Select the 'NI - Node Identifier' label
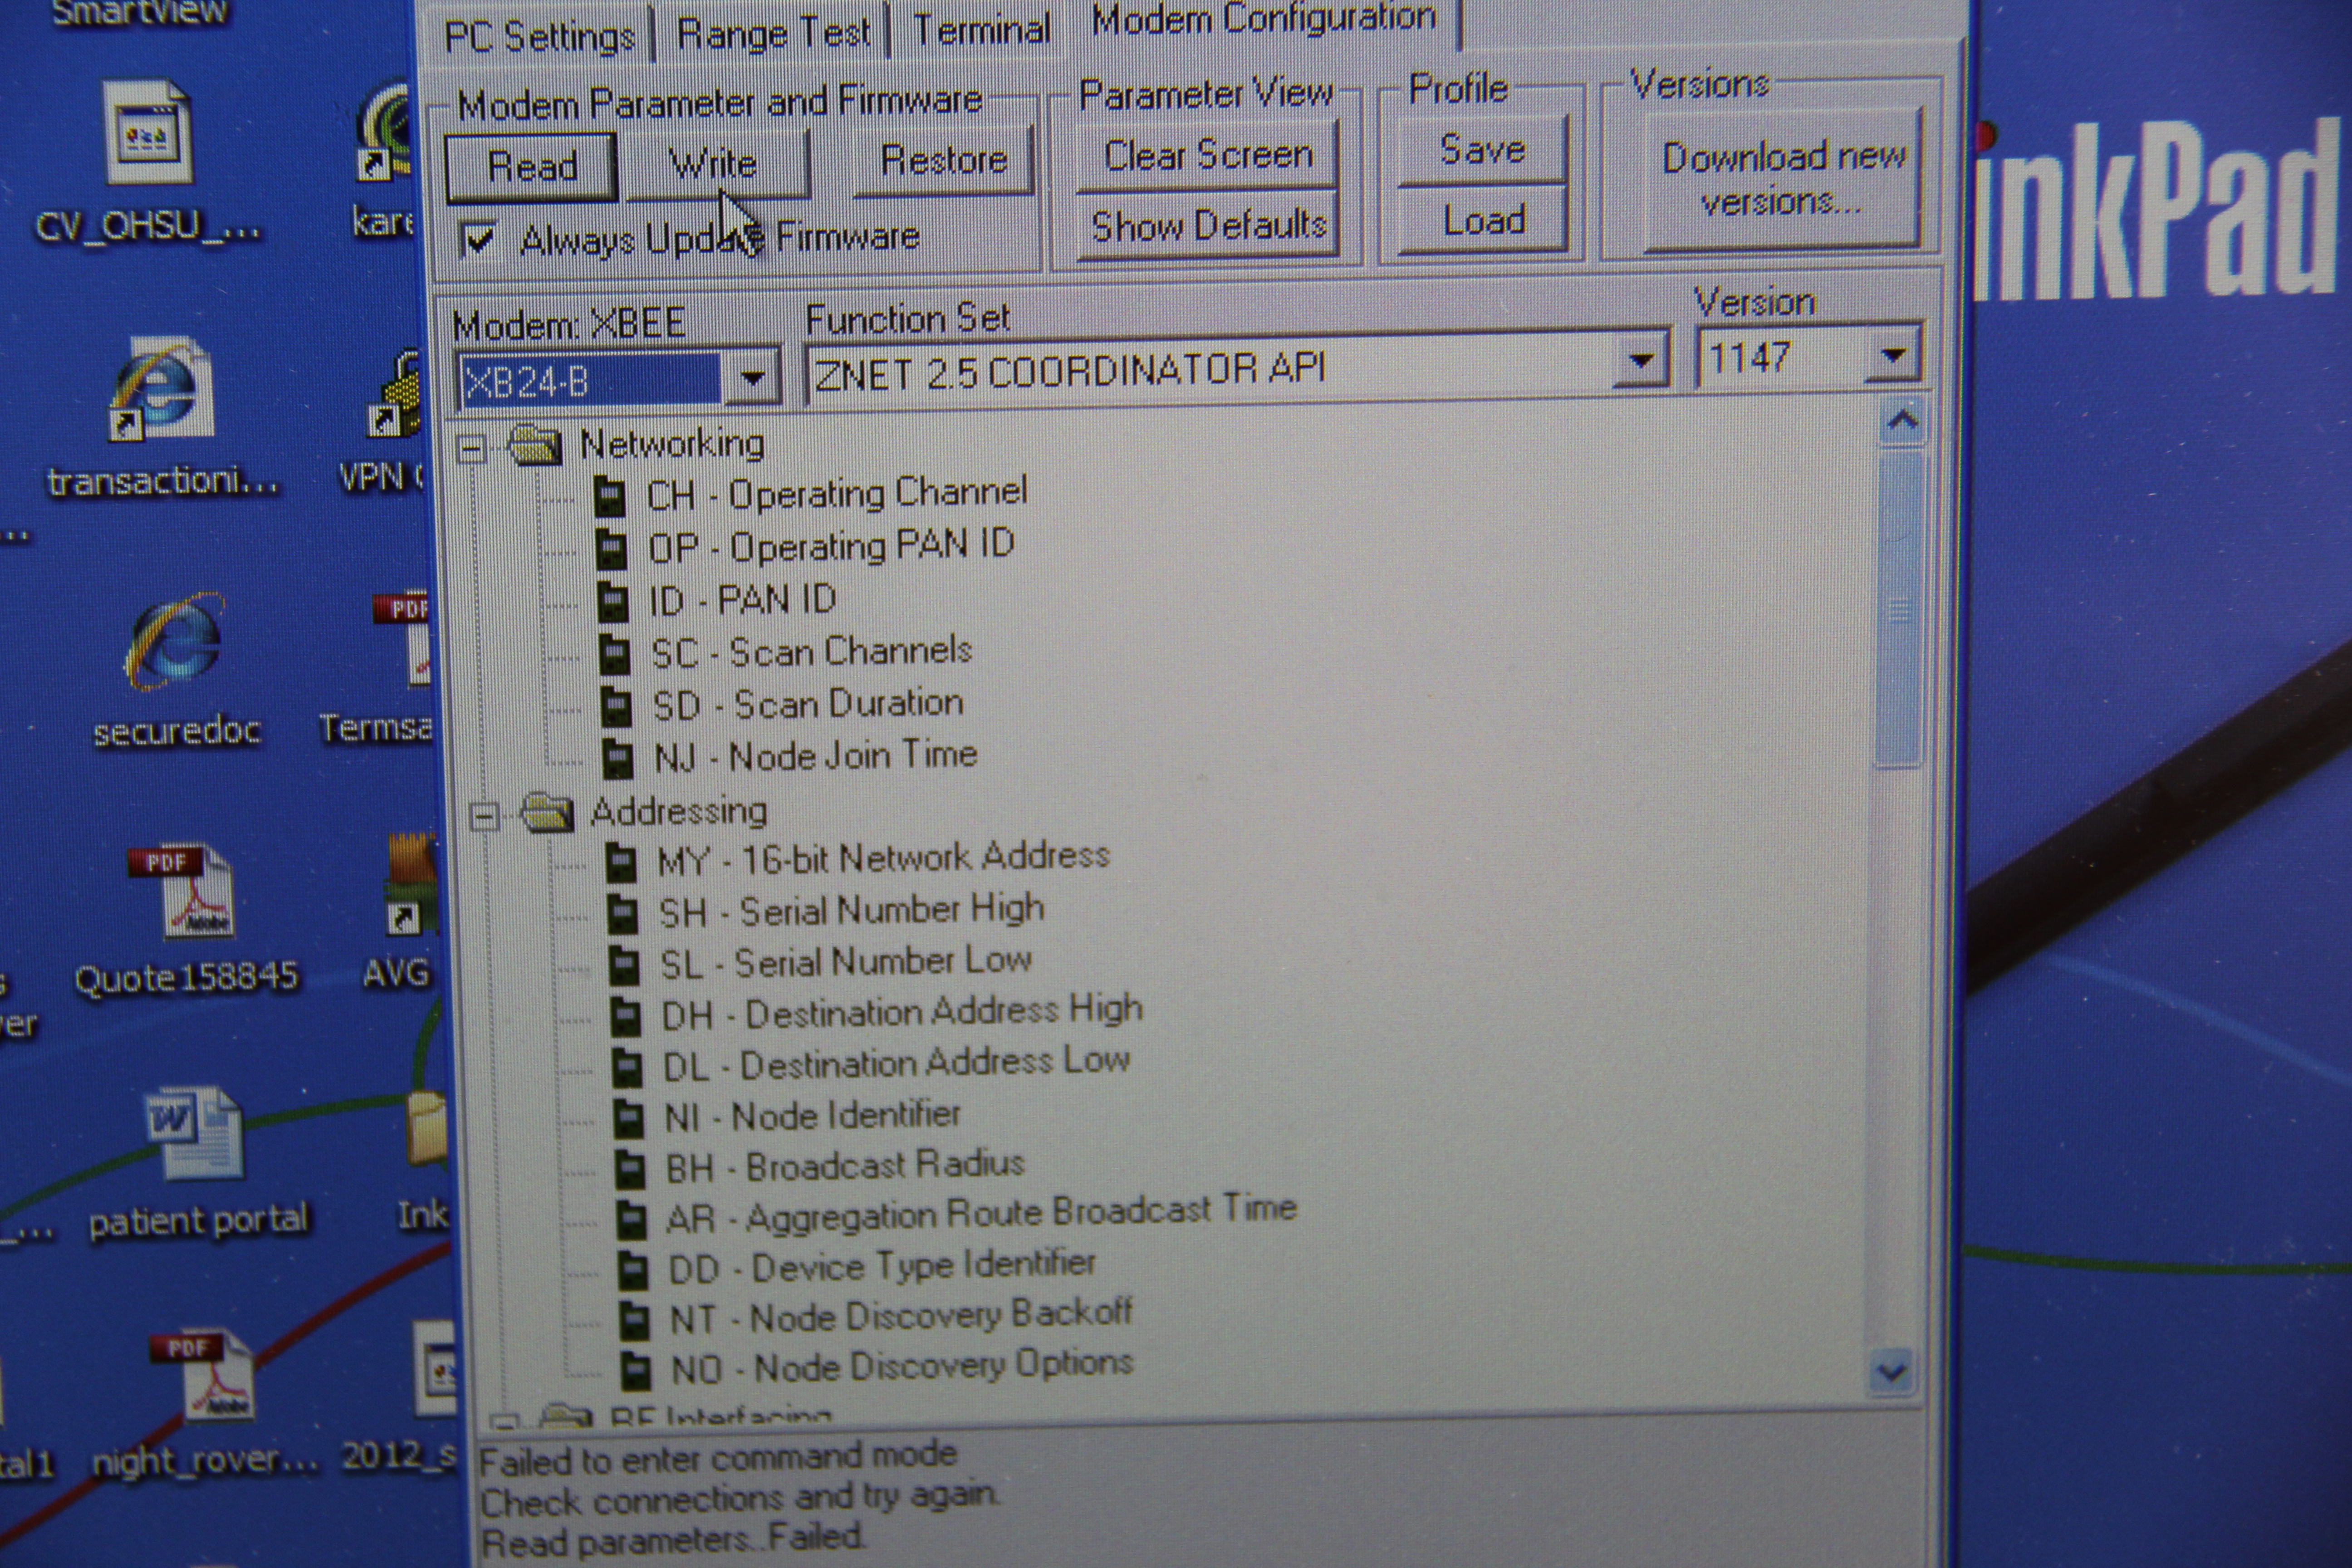Screen dimensions: 2352x1568 point(812,1116)
